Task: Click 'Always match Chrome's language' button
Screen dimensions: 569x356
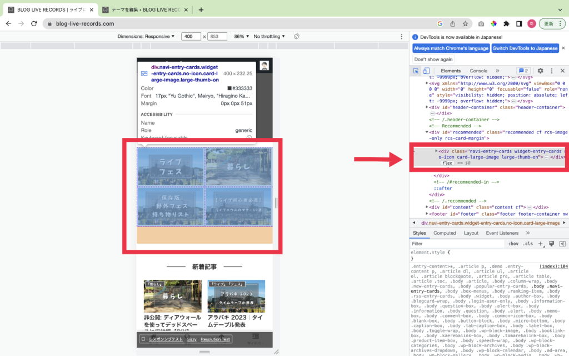Action: click(451, 48)
